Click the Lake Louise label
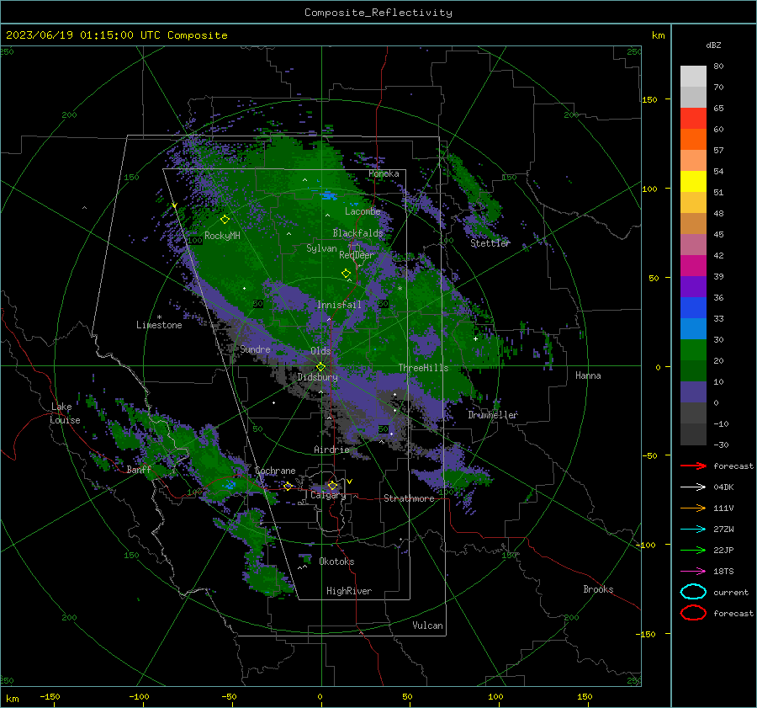Screen dimensions: 757x708 65,413
